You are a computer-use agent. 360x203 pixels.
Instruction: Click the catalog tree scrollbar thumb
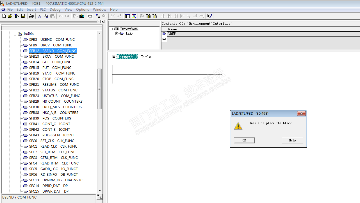[x=100, y=89]
